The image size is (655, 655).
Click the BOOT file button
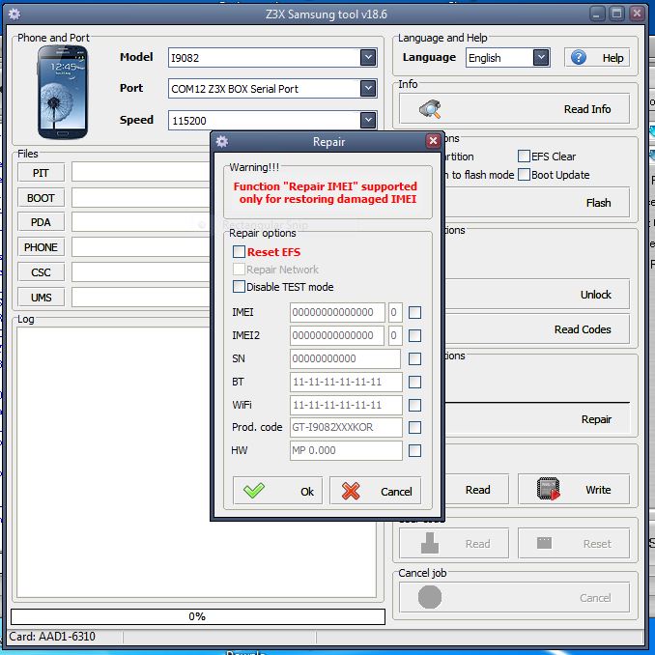[x=41, y=198]
